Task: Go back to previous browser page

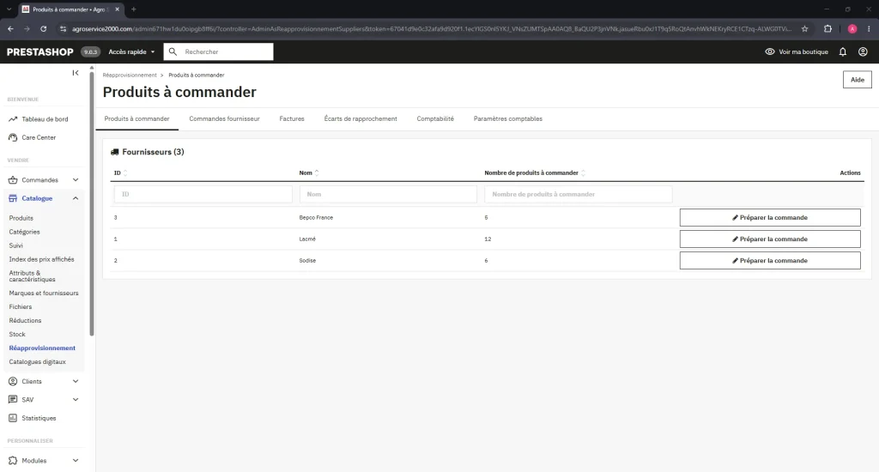Action: (x=10, y=28)
